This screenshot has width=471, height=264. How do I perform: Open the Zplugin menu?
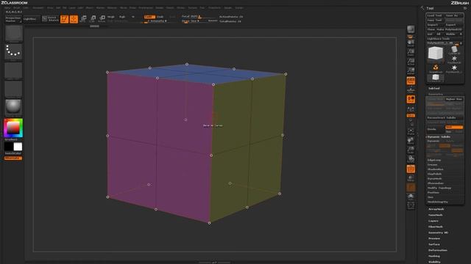point(228,8)
